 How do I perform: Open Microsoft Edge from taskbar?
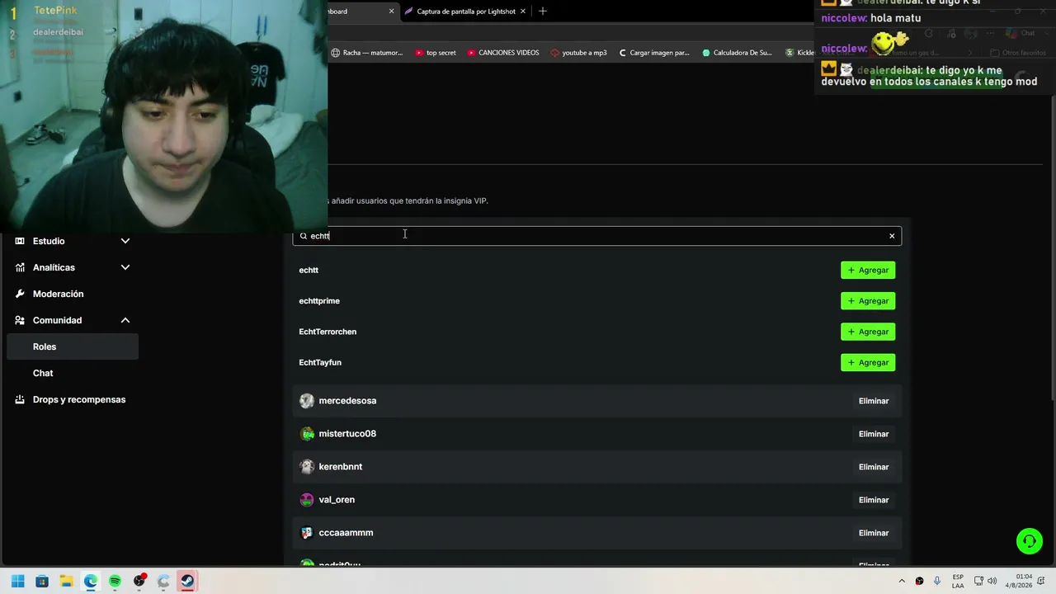[x=91, y=581]
